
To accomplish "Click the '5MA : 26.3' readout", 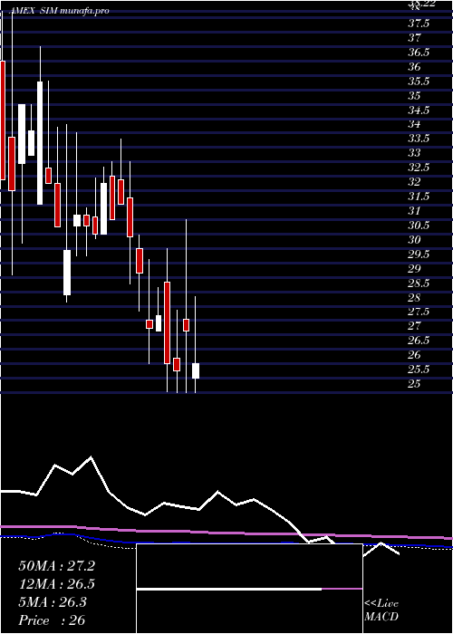I will (x=53, y=602).
